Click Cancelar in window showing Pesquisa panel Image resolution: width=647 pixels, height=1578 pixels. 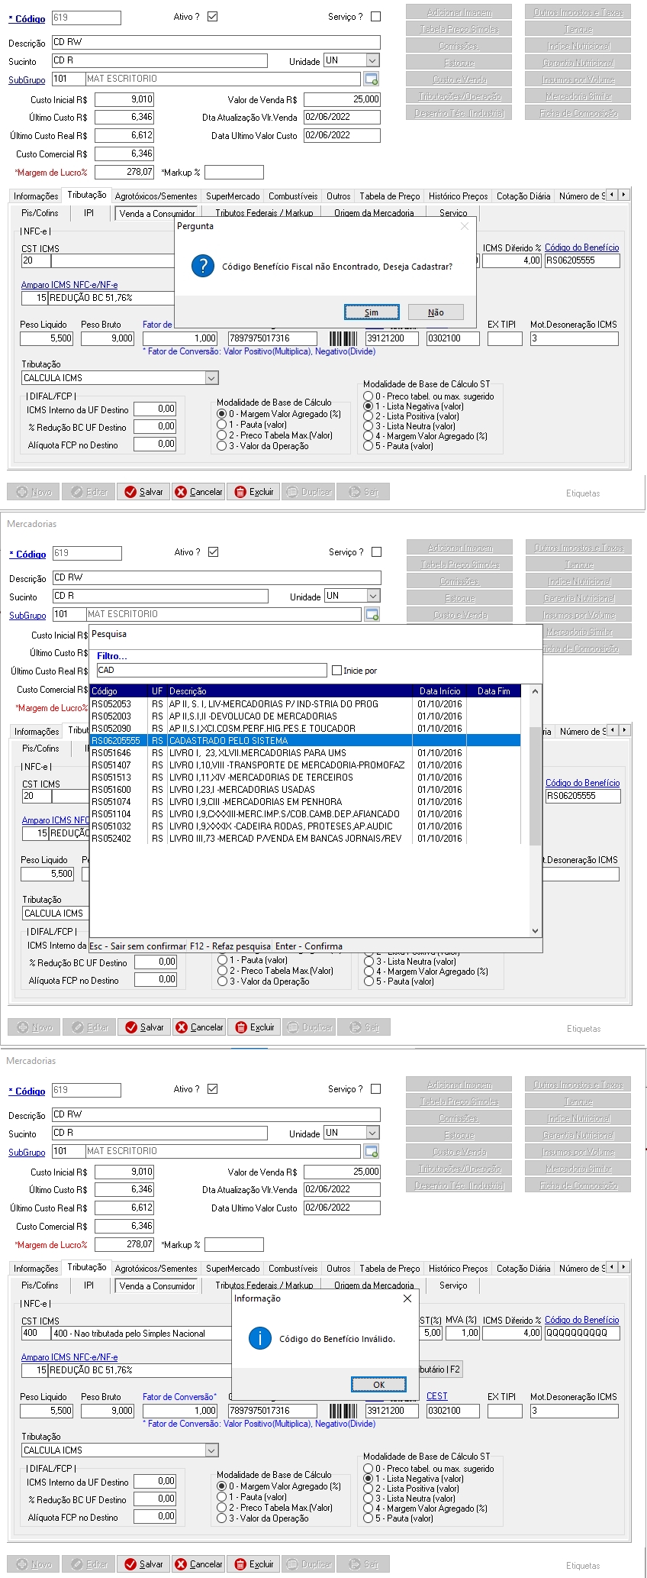coord(199,1027)
